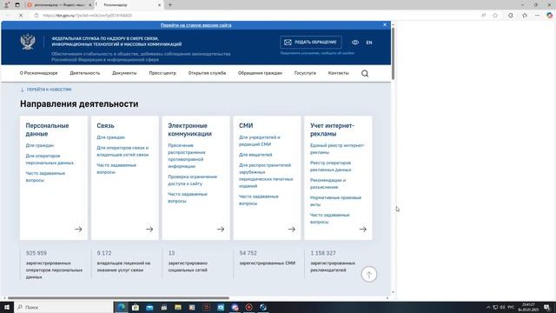Open Для вещателей link
The image size is (556, 313).
coord(255,155)
